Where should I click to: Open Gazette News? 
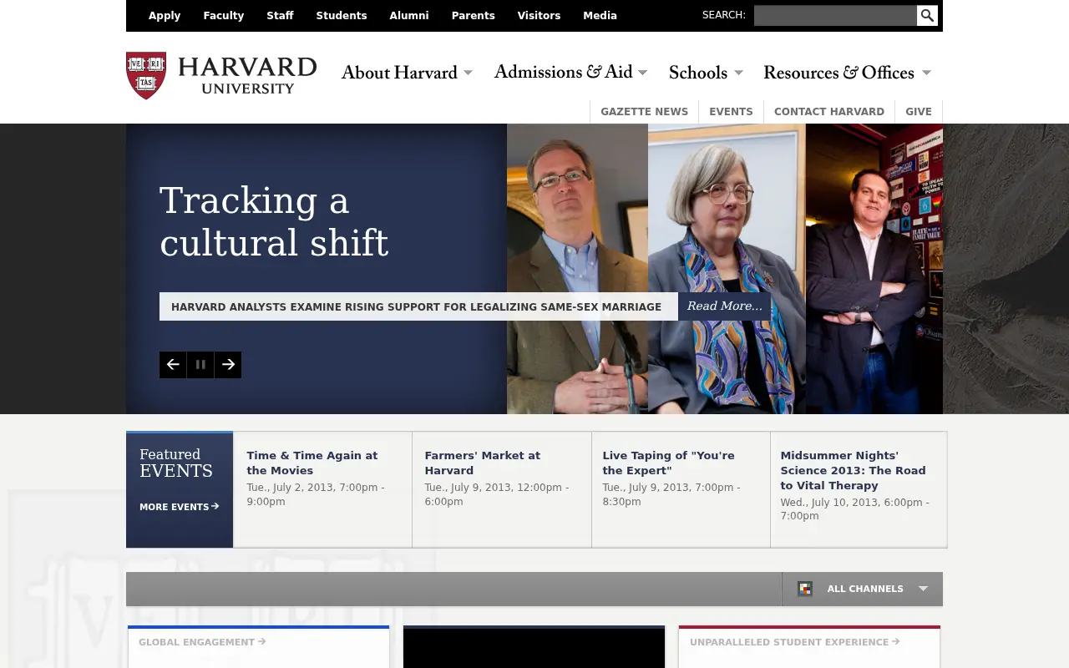tap(644, 112)
